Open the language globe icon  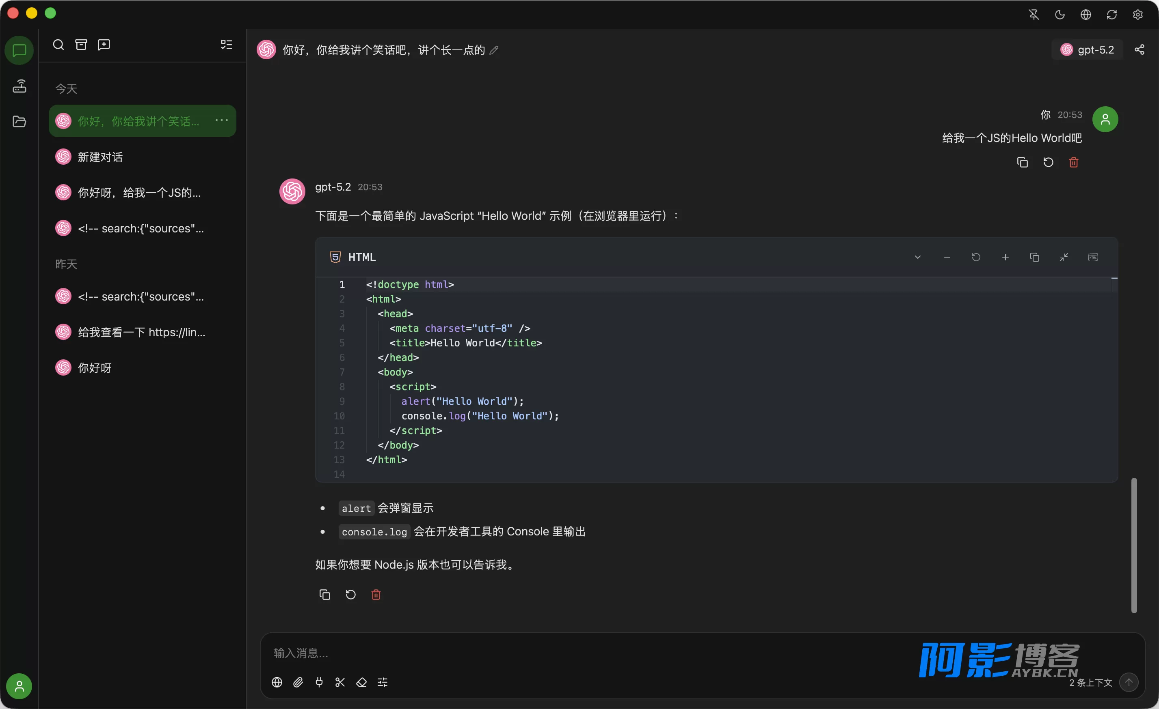[1085, 15]
